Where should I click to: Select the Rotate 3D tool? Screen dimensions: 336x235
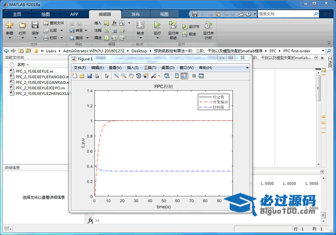pos(139,76)
